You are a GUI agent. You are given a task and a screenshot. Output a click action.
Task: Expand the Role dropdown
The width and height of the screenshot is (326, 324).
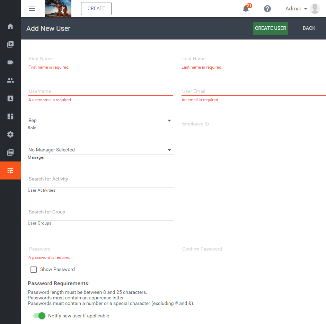pos(100,121)
